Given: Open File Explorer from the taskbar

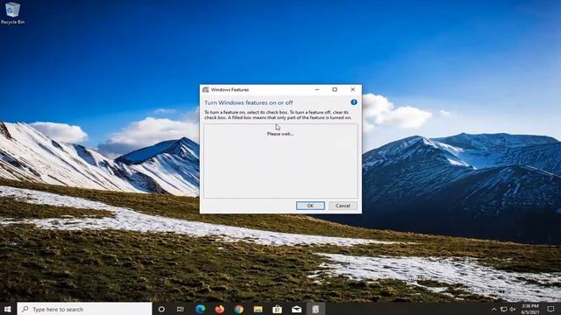Looking at the screenshot, I should pos(258,309).
